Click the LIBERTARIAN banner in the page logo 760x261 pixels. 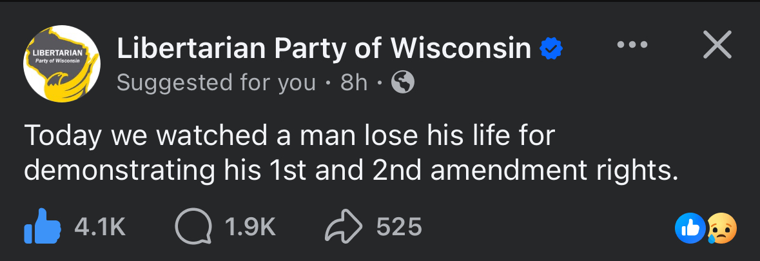point(55,52)
